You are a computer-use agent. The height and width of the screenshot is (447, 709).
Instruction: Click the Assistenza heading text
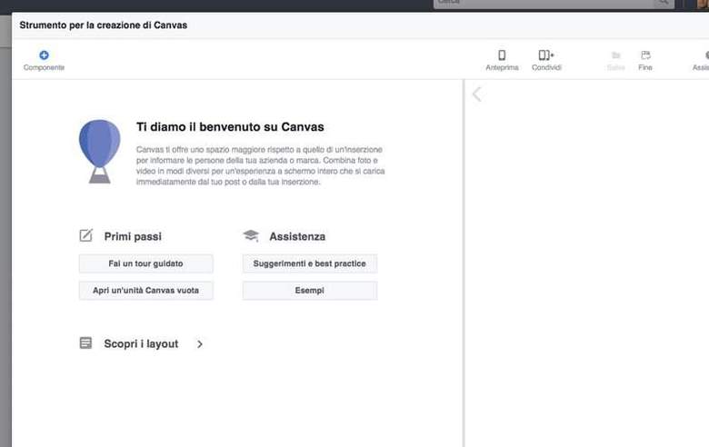click(297, 236)
